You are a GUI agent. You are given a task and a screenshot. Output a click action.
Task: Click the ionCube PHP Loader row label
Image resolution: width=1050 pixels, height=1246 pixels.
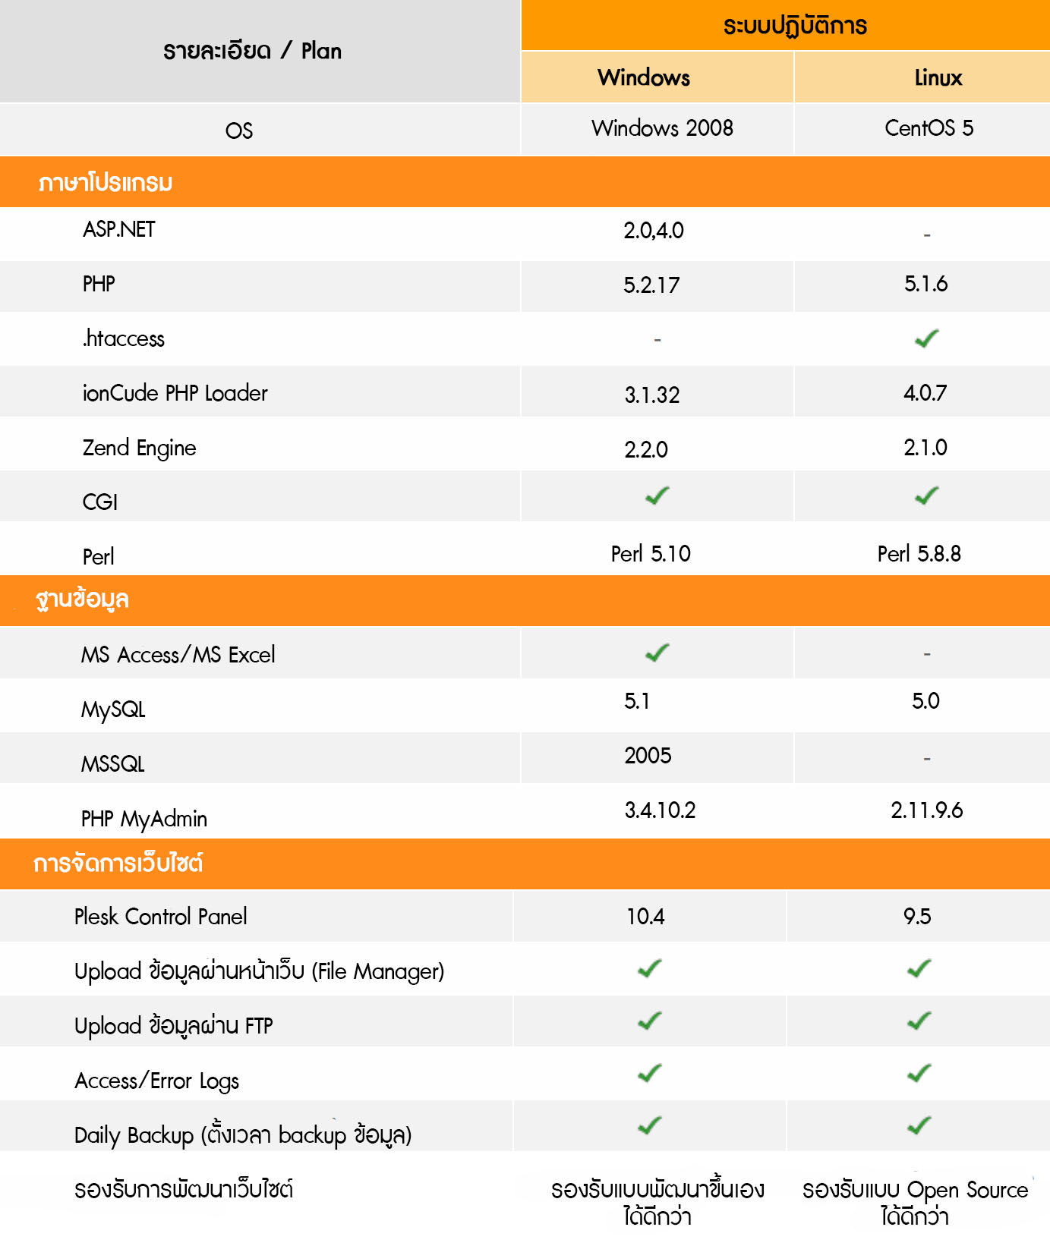pos(175,393)
